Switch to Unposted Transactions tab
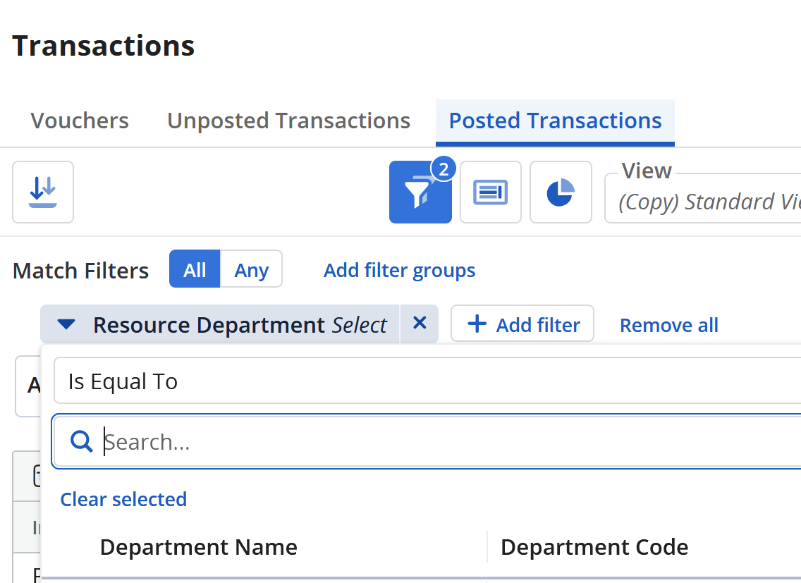The height and width of the screenshot is (583, 801). coord(288,121)
